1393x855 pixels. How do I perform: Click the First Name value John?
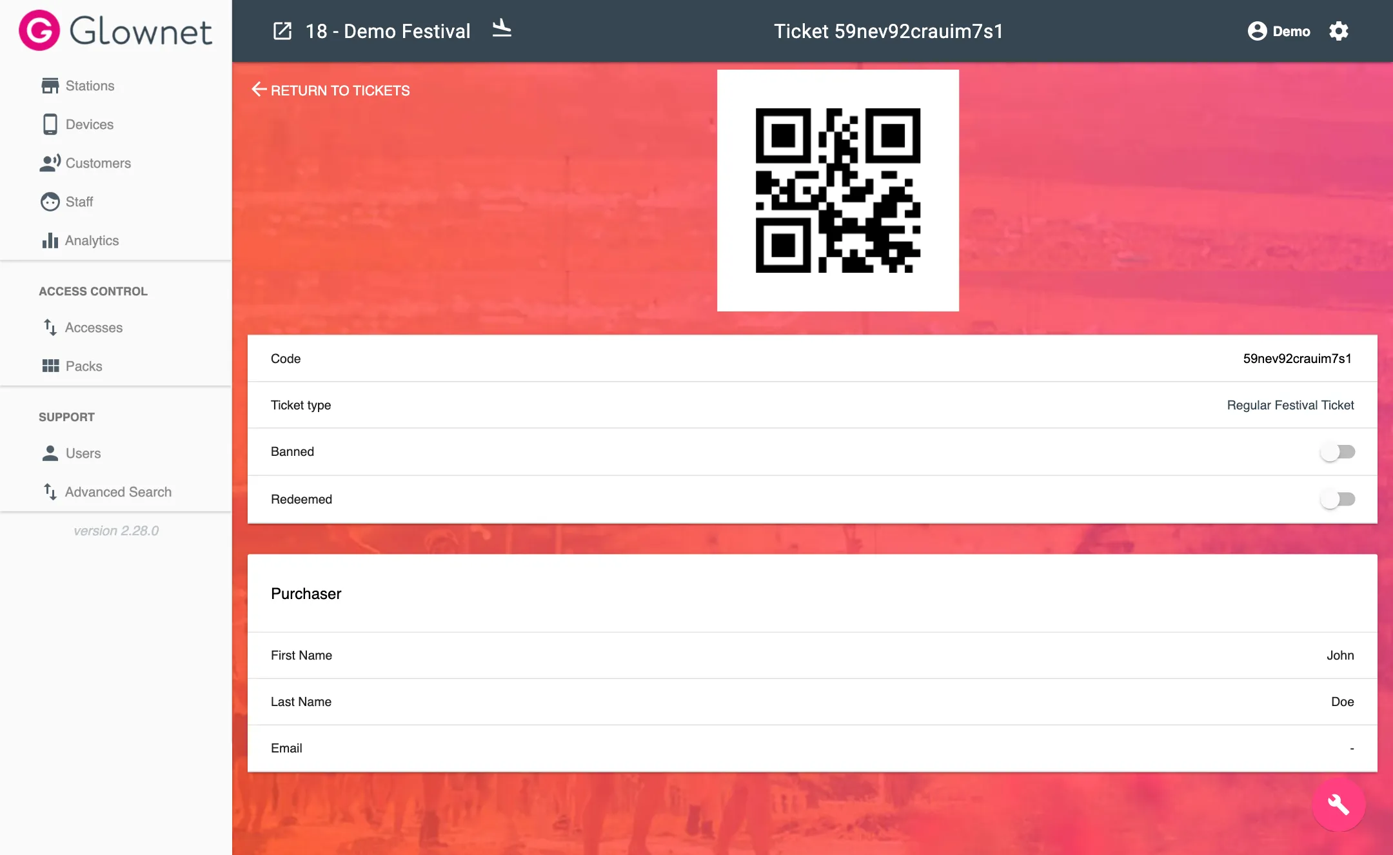click(1340, 655)
